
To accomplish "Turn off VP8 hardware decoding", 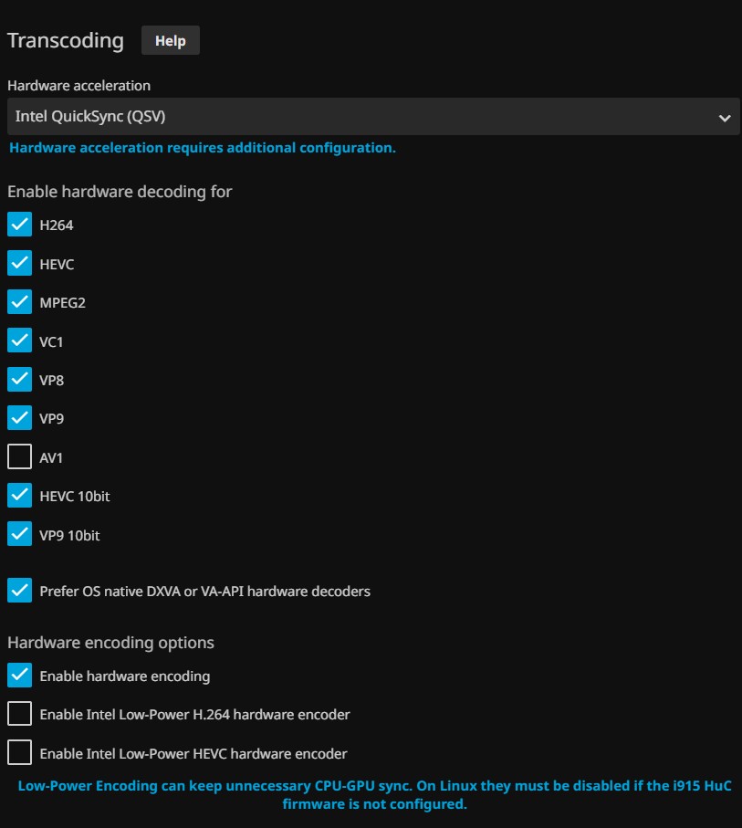I will (x=19, y=380).
